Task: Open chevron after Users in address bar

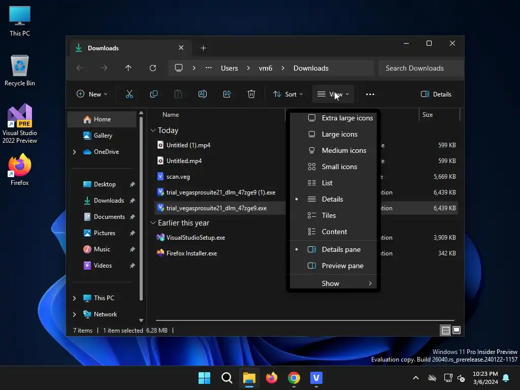Action: pyautogui.click(x=248, y=68)
